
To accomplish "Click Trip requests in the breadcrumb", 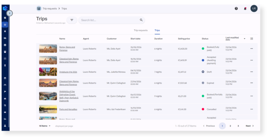I will pos(50,9).
